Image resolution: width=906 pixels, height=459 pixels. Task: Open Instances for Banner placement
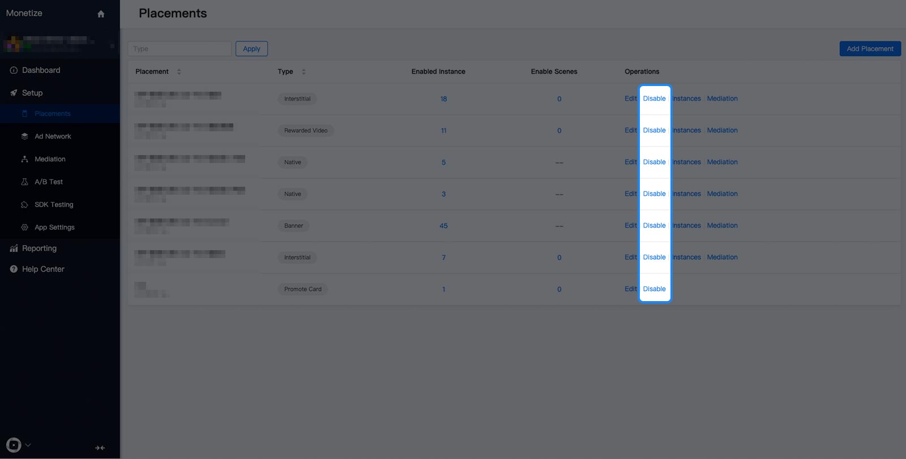pos(686,225)
